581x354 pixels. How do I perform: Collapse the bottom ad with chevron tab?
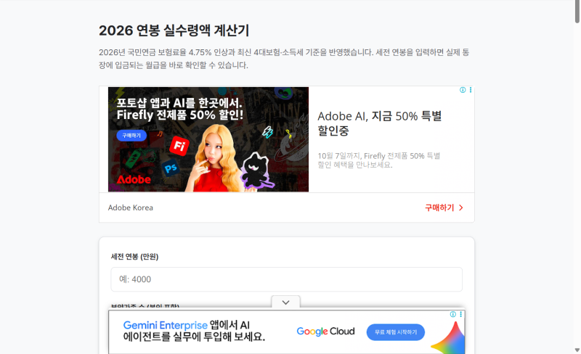pyautogui.click(x=285, y=302)
